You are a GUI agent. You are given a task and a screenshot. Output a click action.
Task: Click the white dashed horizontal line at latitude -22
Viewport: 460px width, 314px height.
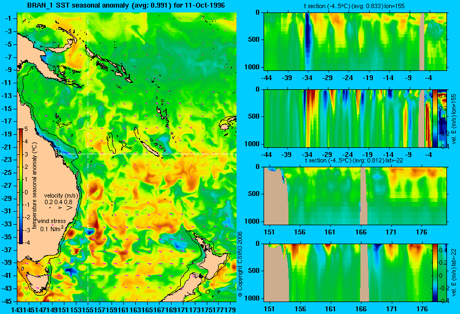(147, 154)
